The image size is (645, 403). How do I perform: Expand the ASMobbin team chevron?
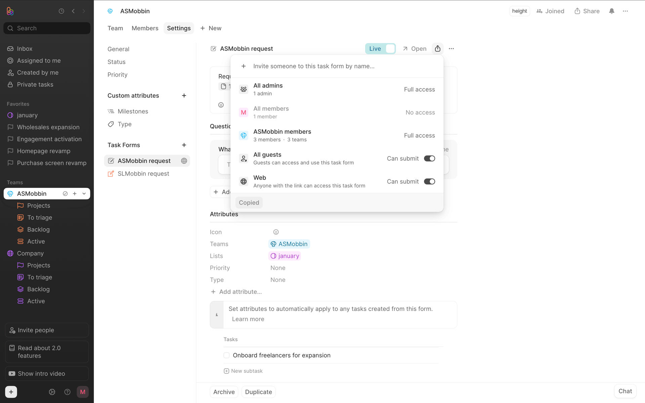84,194
